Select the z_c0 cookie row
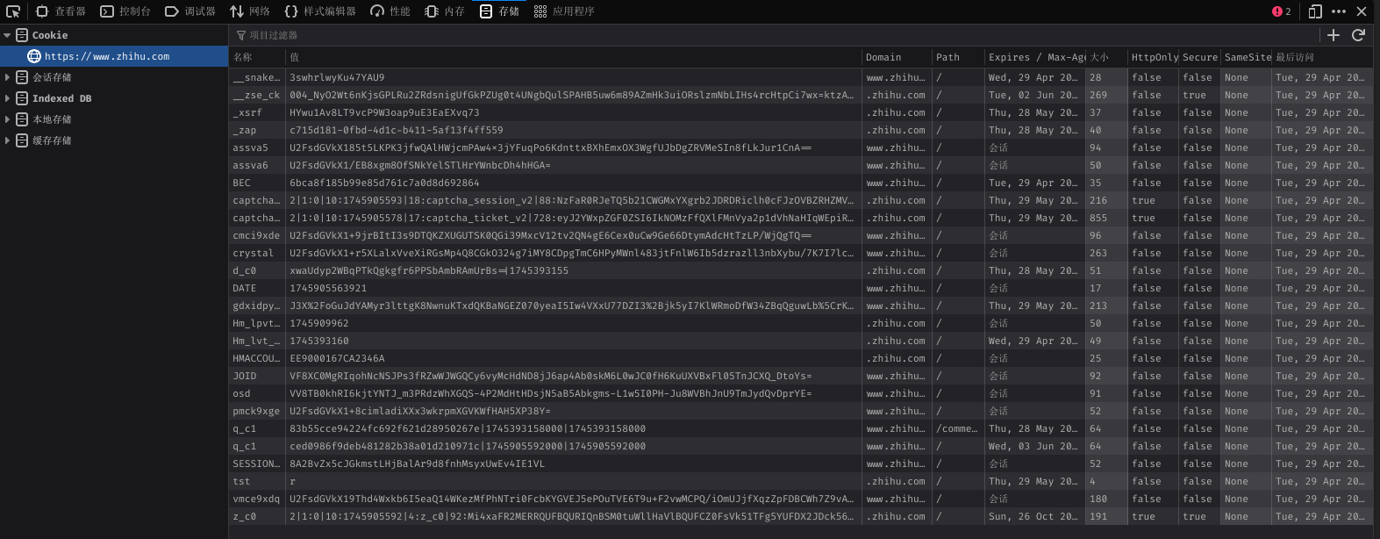Viewport: 1380px width, 539px height. coord(570,516)
